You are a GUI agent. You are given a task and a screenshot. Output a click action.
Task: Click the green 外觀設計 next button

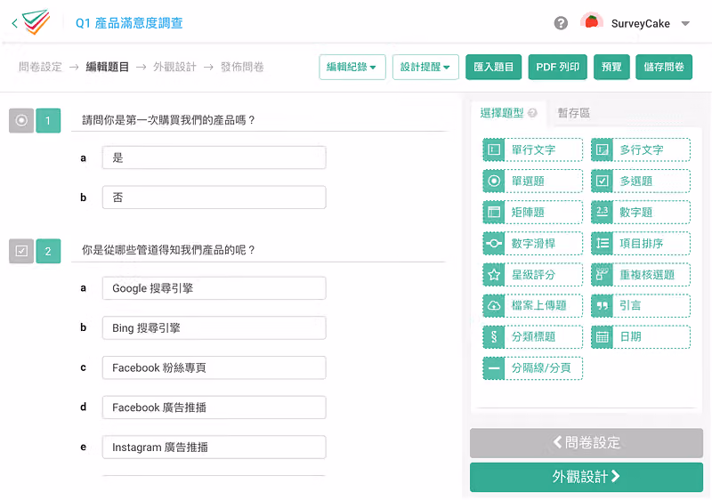(x=587, y=477)
